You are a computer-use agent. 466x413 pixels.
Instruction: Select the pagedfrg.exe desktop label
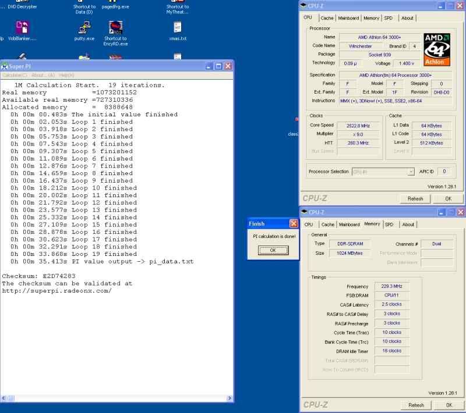[115, 6]
